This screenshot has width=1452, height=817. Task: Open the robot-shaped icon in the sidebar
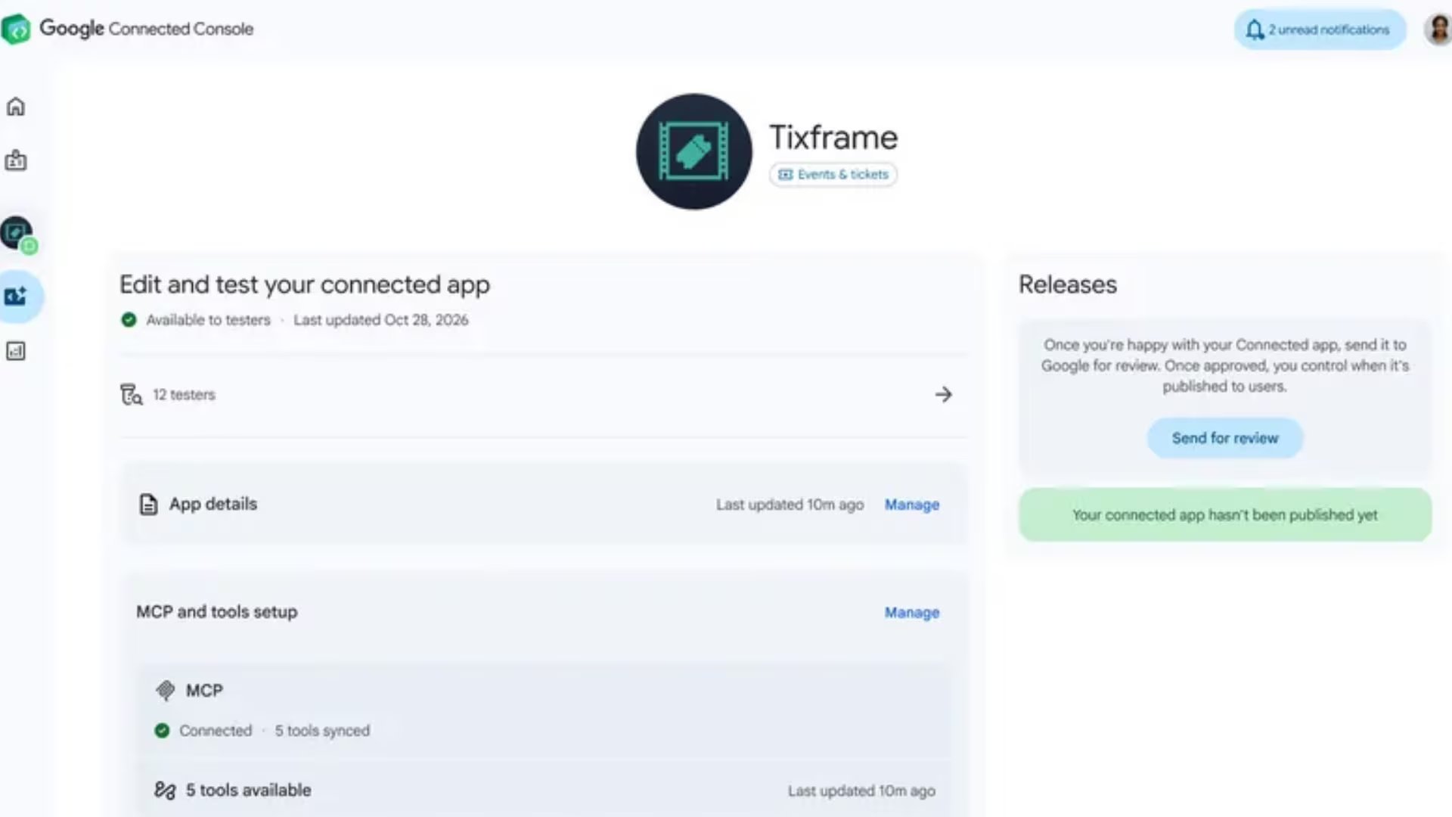(16, 160)
